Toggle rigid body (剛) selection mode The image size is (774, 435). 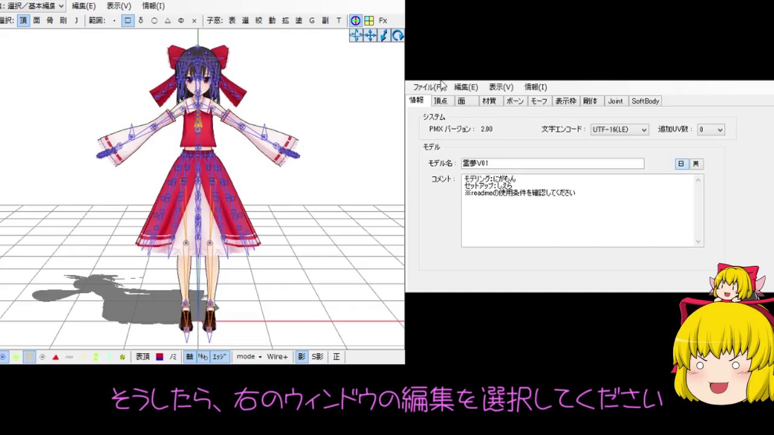pos(63,21)
